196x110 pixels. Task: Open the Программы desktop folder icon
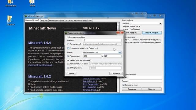11,3
